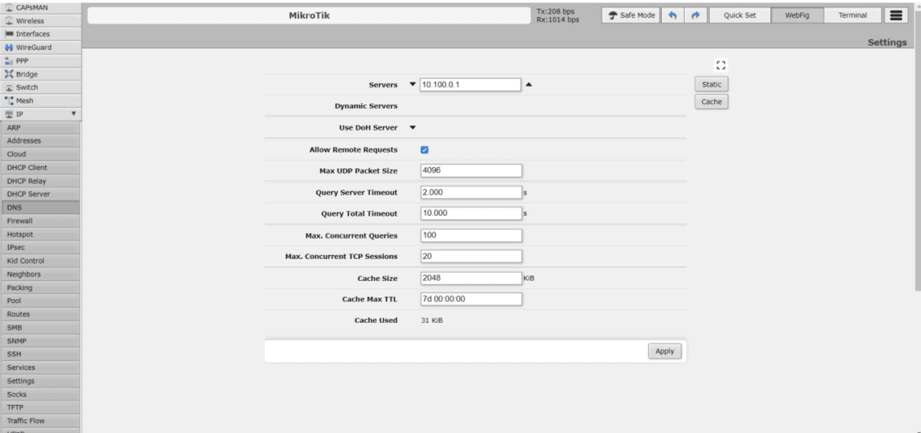Image resolution: width=921 pixels, height=433 pixels.
Task: Click the redo arrow icon
Action: pos(695,15)
